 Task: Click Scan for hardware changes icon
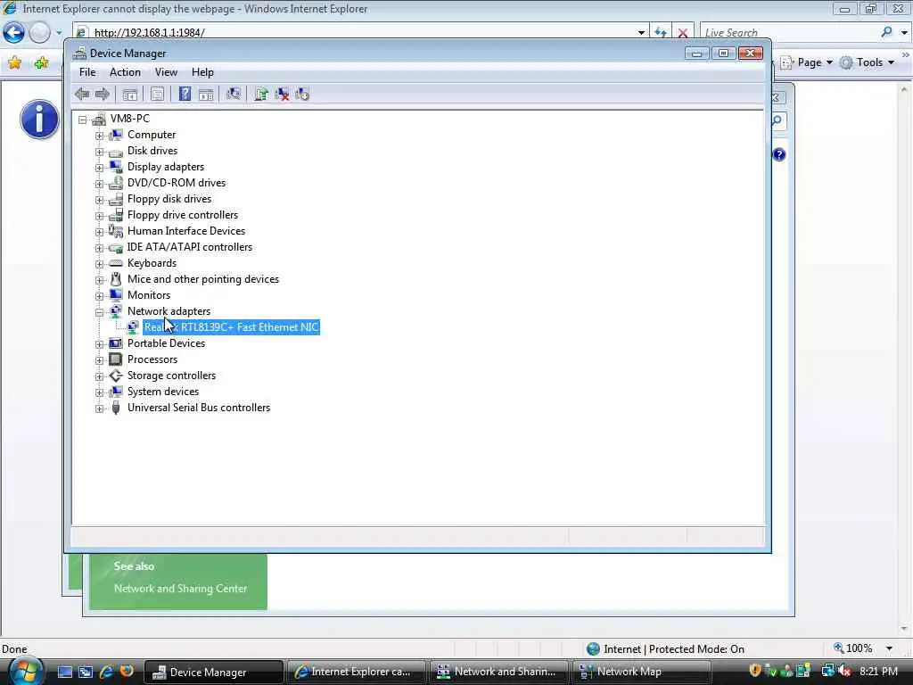(x=234, y=94)
